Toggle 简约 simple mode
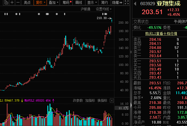This screenshot has width=187, height=126. pyautogui.click(x=104, y=3)
